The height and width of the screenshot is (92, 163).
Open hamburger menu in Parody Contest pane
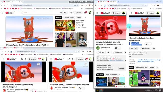pos(4,59)
